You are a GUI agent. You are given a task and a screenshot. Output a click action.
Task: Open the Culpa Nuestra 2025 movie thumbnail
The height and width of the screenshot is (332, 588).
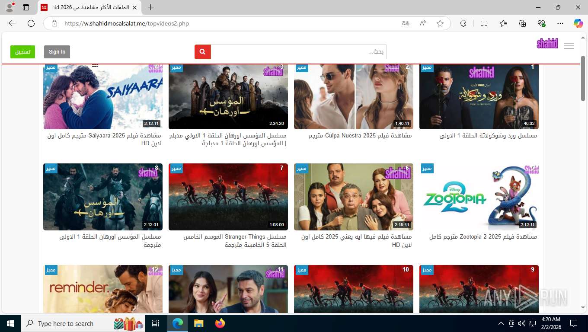click(x=354, y=96)
